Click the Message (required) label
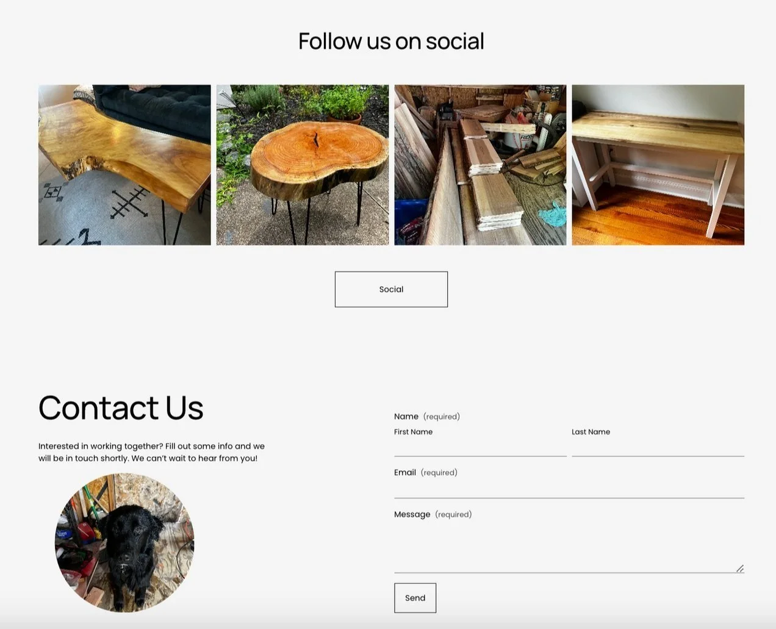The height and width of the screenshot is (629, 776). point(433,514)
